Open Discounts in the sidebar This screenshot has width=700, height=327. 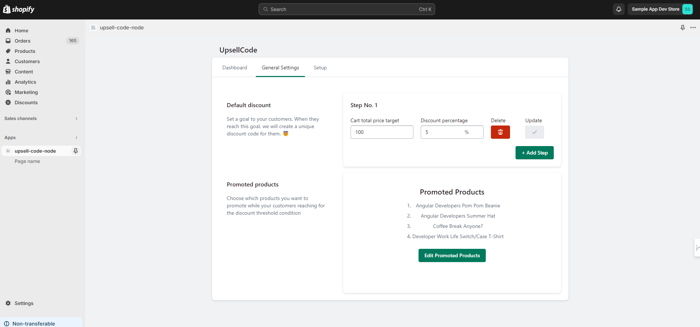click(x=26, y=102)
